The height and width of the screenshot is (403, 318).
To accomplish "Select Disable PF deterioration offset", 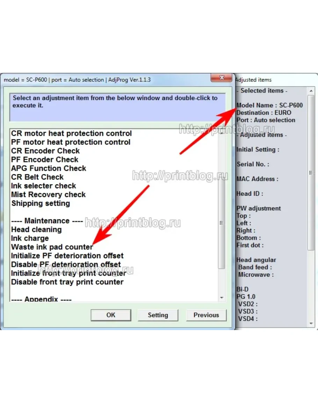I will click(x=66, y=264).
